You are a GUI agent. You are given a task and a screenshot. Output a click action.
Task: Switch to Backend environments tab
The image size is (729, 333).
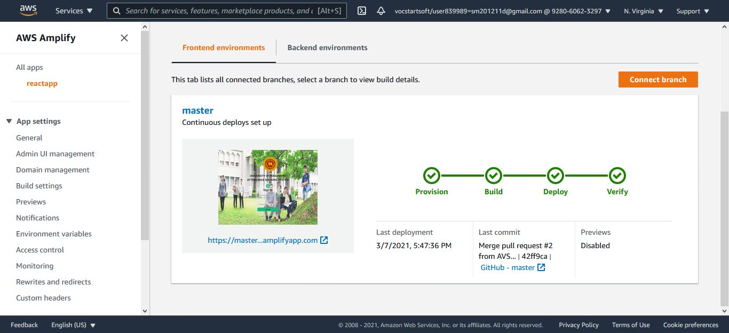tap(328, 47)
